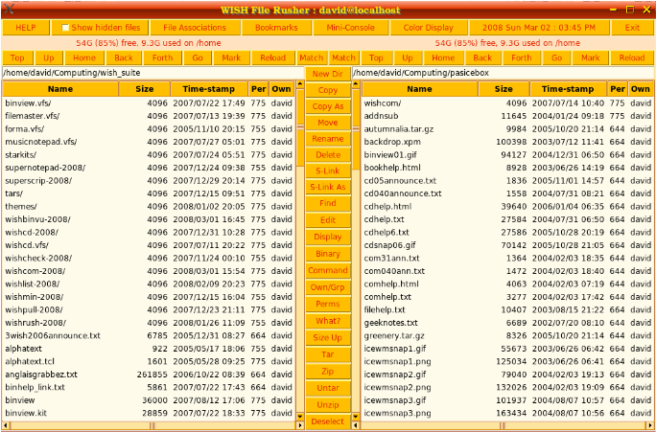
Task: Select binview.vfs/ folder
Action: click(x=149, y=103)
